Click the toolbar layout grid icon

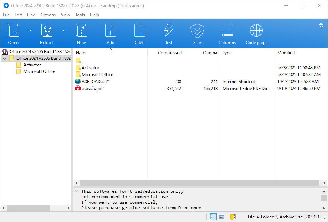pos(321,25)
